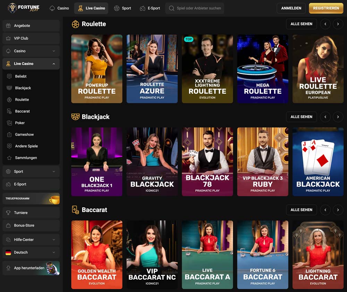Open Roulette Azure game thumbnail

point(152,69)
